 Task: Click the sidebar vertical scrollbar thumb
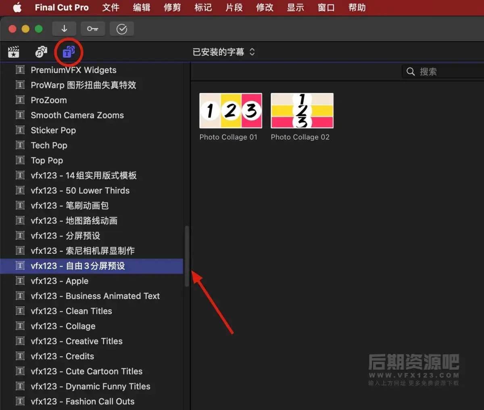(187, 256)
